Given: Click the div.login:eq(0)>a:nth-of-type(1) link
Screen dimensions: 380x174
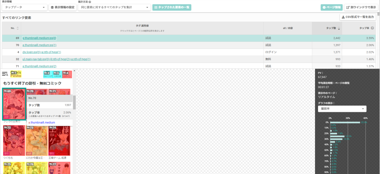Looking at the screenshot, I should [x=42, y=52].
